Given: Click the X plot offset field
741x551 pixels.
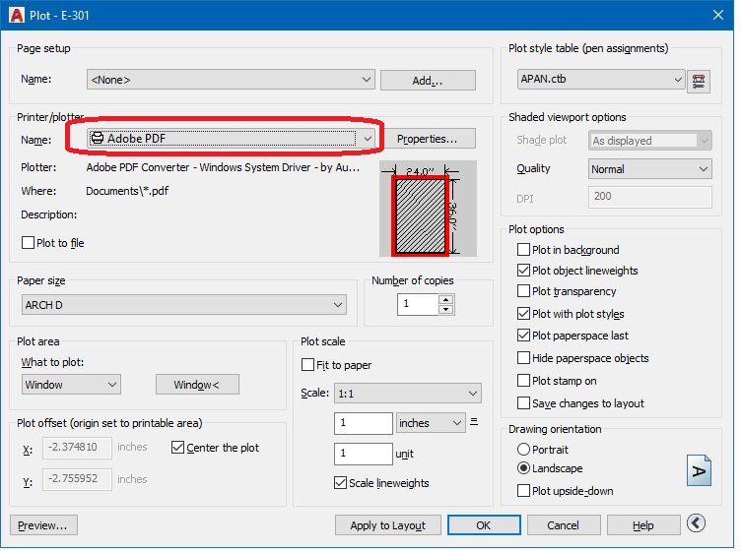Looking at the screenshot, I should 78,448.
